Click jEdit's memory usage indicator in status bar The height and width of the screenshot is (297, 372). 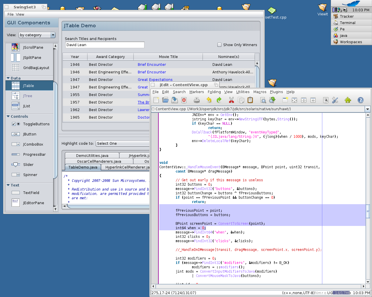[x=341, y=293]
